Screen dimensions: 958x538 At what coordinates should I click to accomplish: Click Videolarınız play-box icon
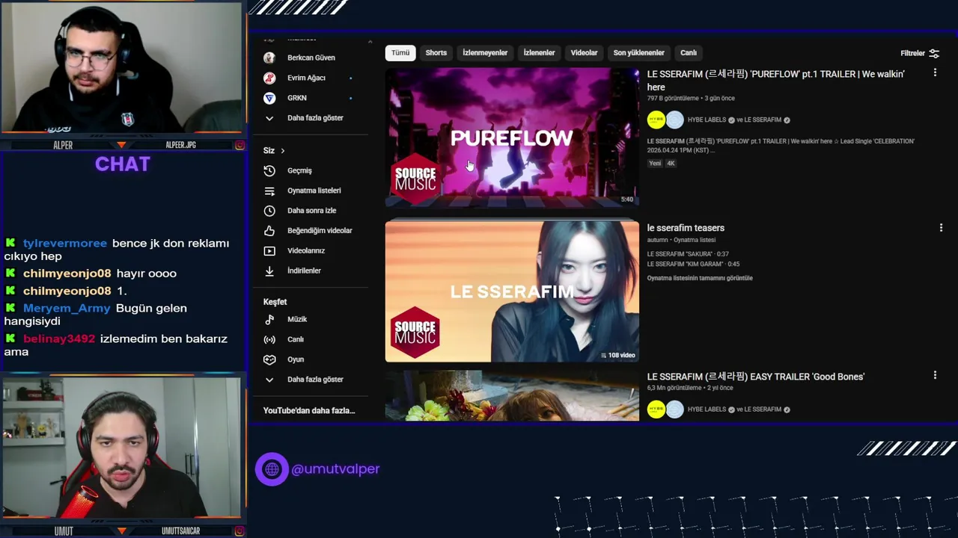[x=269, y=251]
